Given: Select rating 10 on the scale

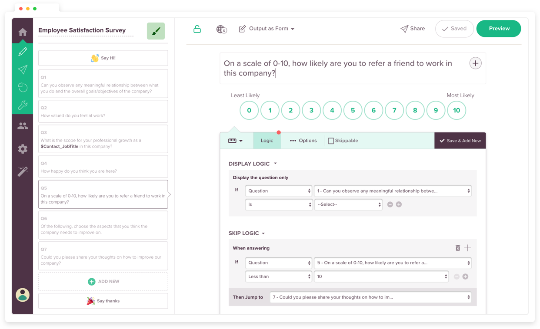Looking at the screenshot, I should pyautogui.click(x=457, y=110).
